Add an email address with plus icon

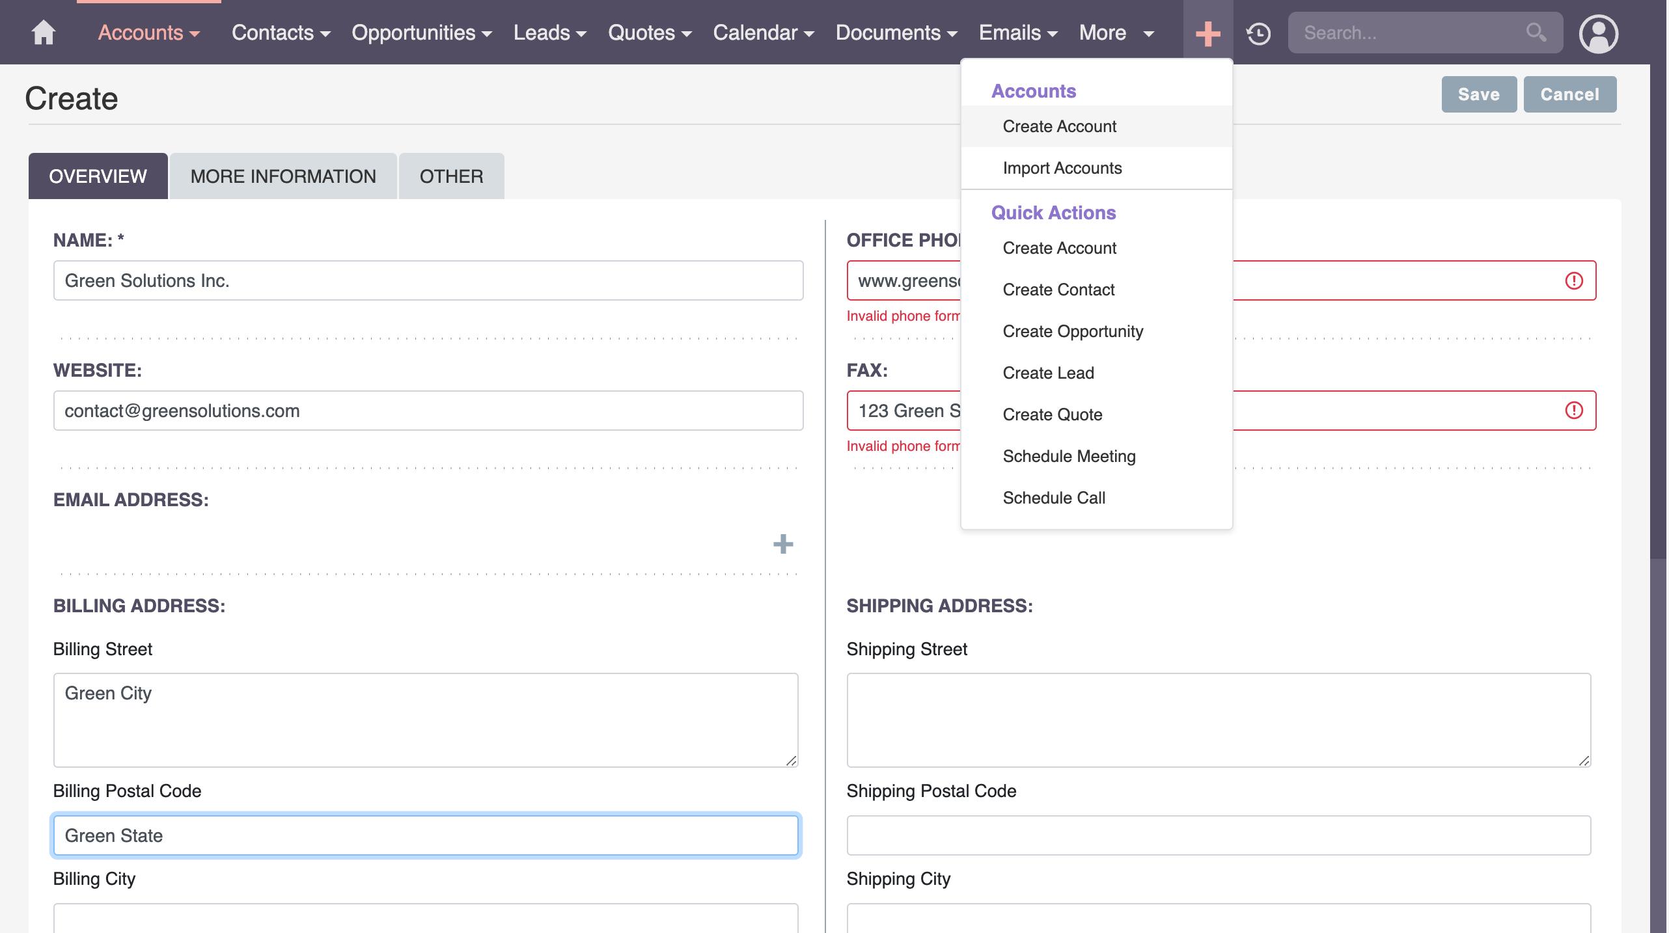pyautogui.click(x=782, y=544)
